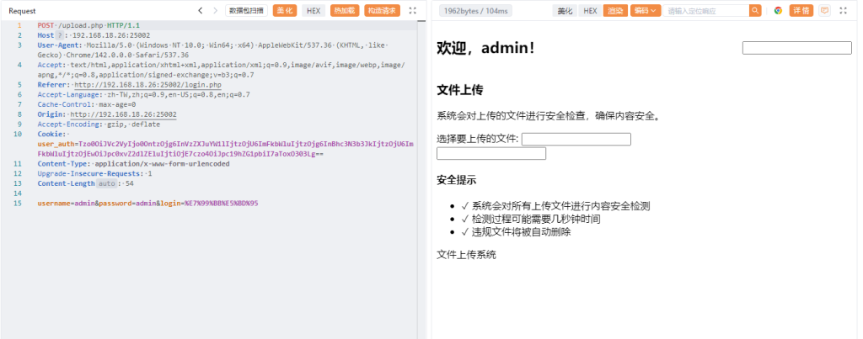The width and height of the screenshot is (863, 339).
Task: Go to the next request with the right chevron
Action: [x=215, y=10]
